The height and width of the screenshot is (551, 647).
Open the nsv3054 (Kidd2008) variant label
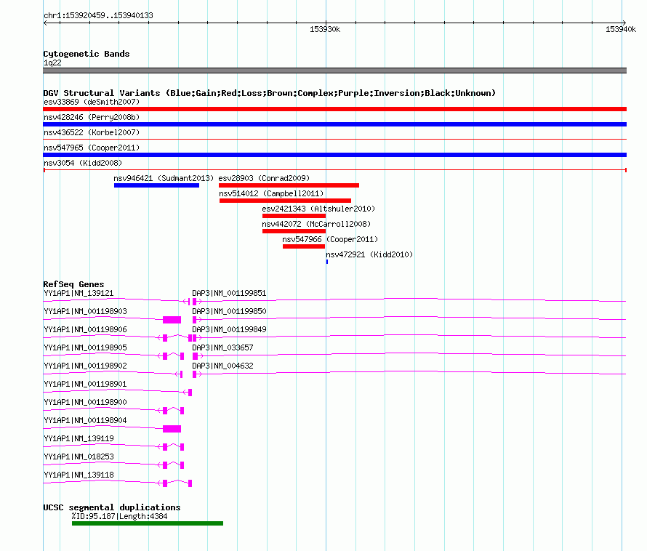[83, 163]
